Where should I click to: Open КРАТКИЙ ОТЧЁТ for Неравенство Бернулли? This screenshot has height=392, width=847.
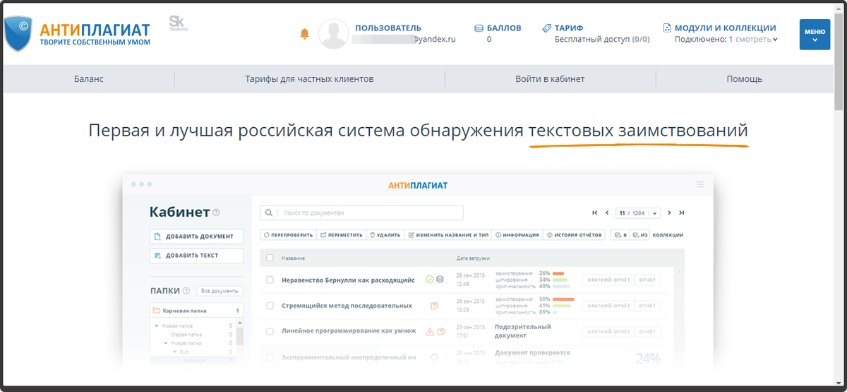click(608, 280)
